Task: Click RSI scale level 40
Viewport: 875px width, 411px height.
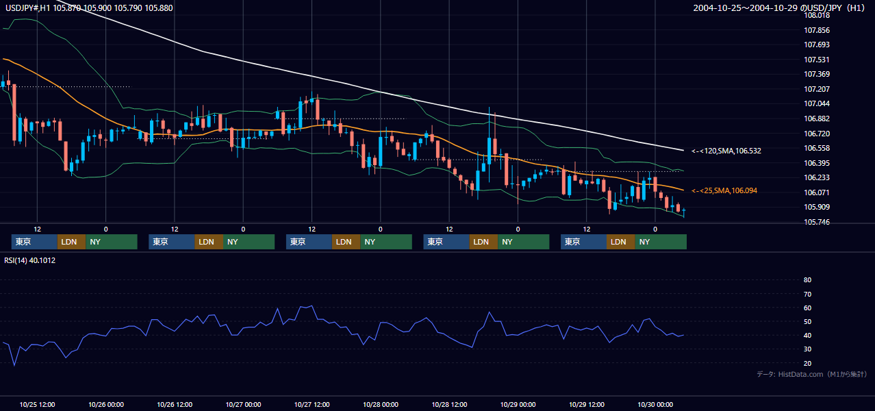Action: pos(807,335)
